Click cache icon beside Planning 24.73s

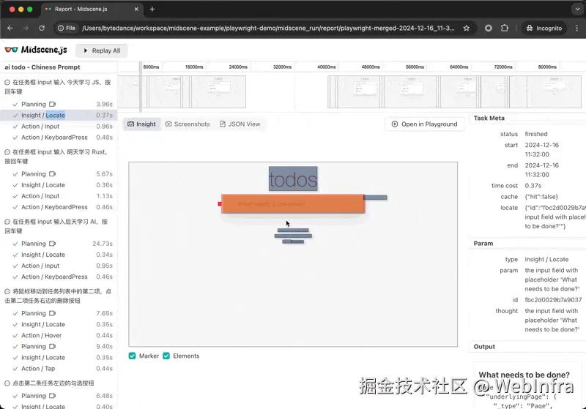(x=52, y=244)
